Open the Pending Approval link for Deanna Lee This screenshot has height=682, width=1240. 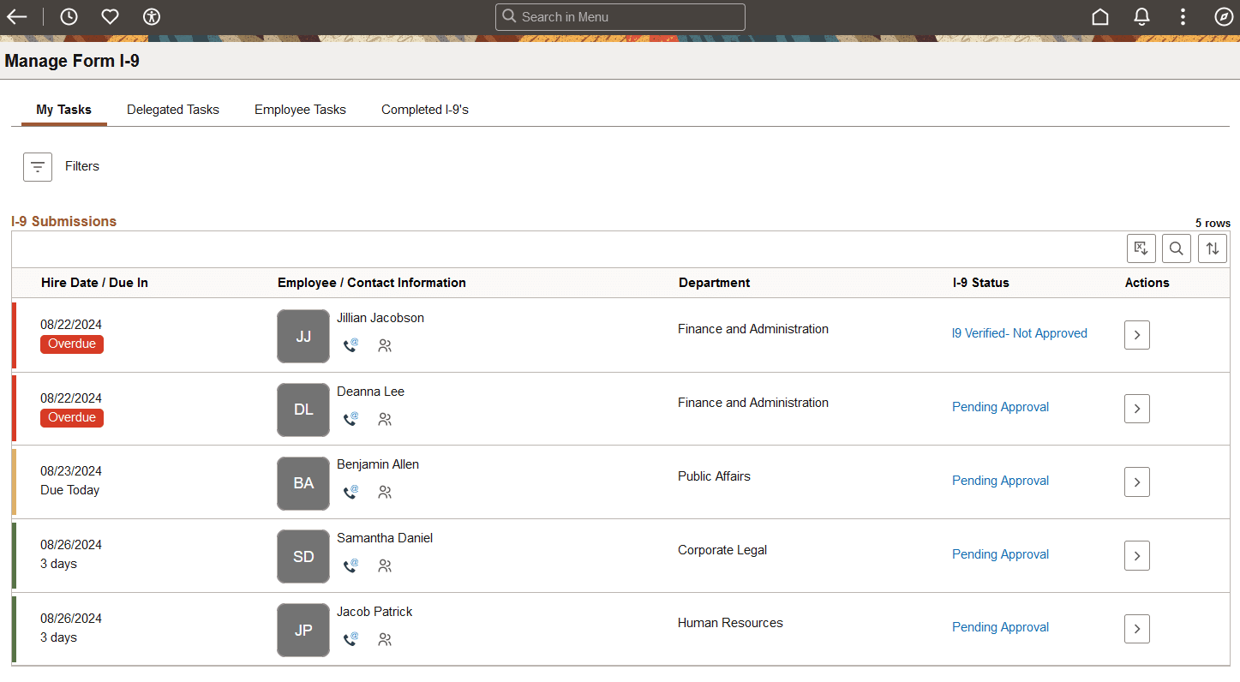point(1000,407)
